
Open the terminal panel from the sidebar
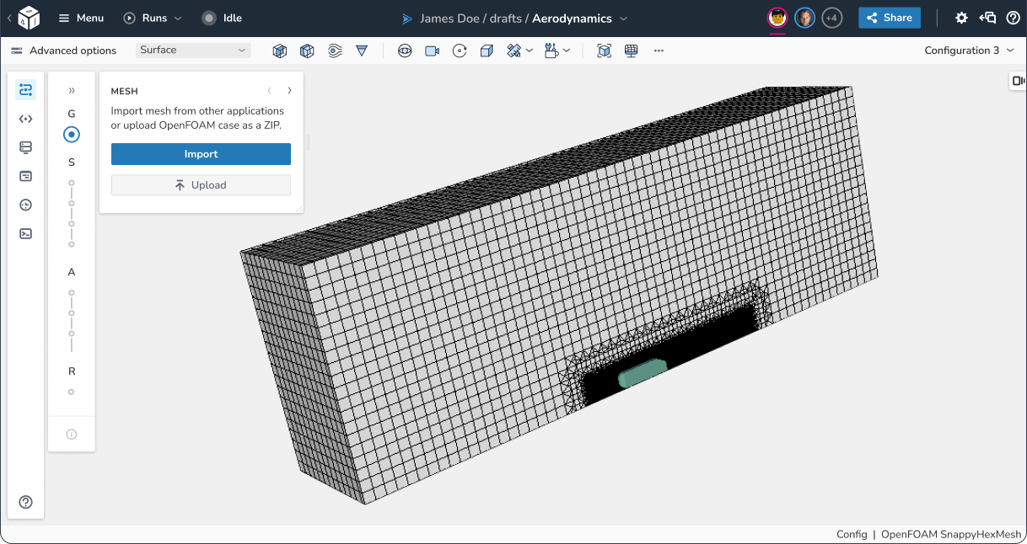[25, 233]
